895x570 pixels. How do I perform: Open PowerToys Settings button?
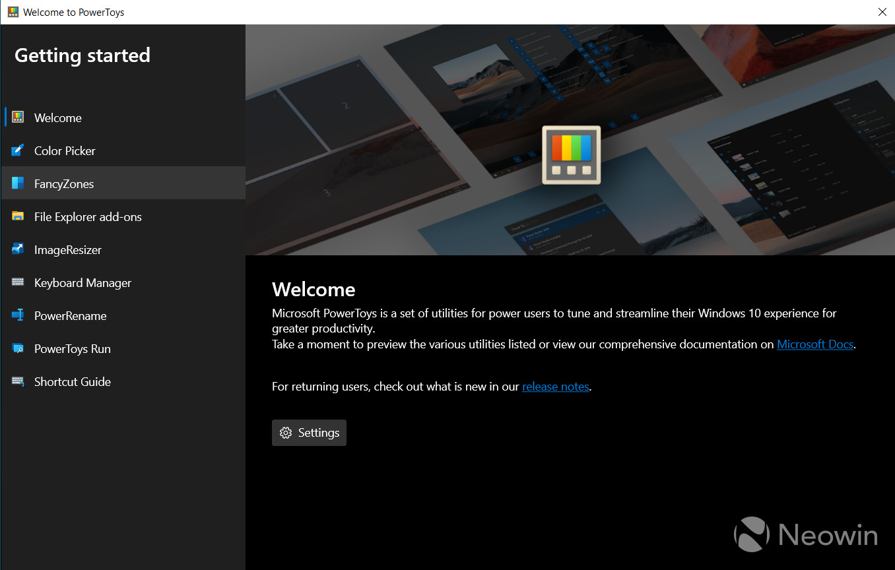click(x=309, y=433)
